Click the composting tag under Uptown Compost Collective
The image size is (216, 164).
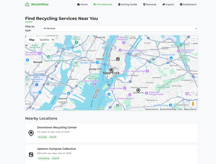pos(44,158)
